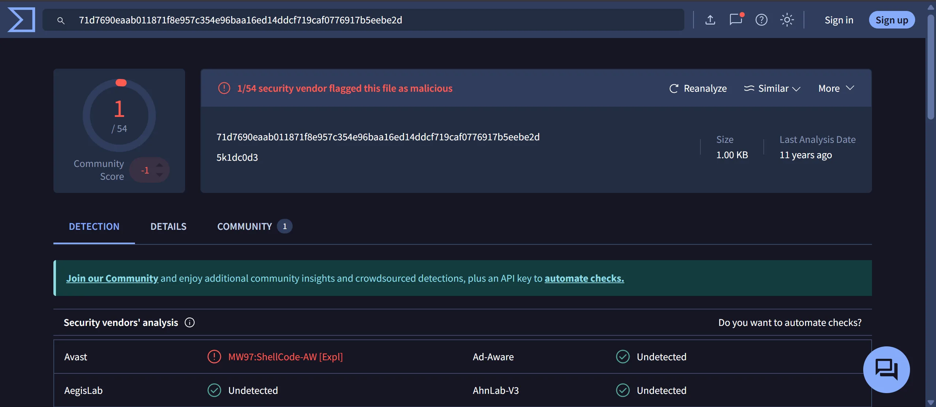Click the upload file icon
The width and height of the screenshot is (936, 407).
[710, 20]
